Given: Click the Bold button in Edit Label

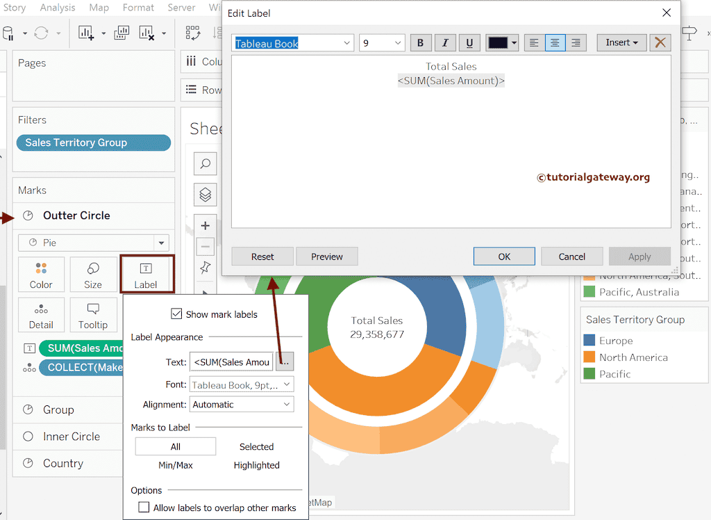Looking at the screenshot, I should click(x=420, y=42).
